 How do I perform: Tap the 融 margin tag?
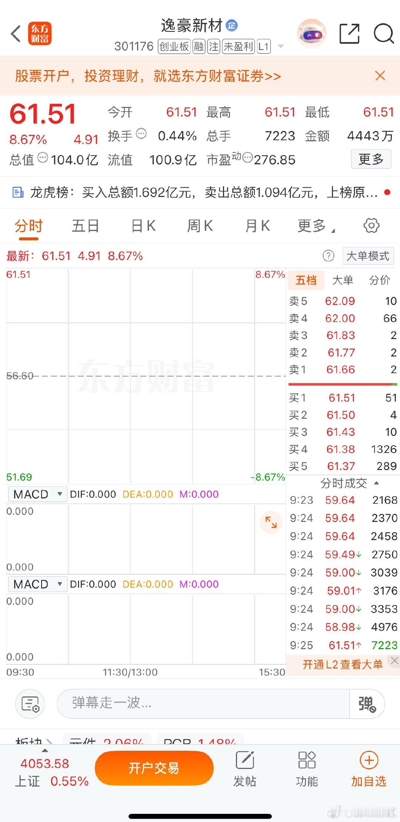tap(199, 46)
